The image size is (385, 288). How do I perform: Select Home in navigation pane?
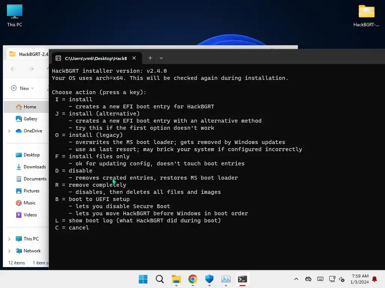pos(26,107)
